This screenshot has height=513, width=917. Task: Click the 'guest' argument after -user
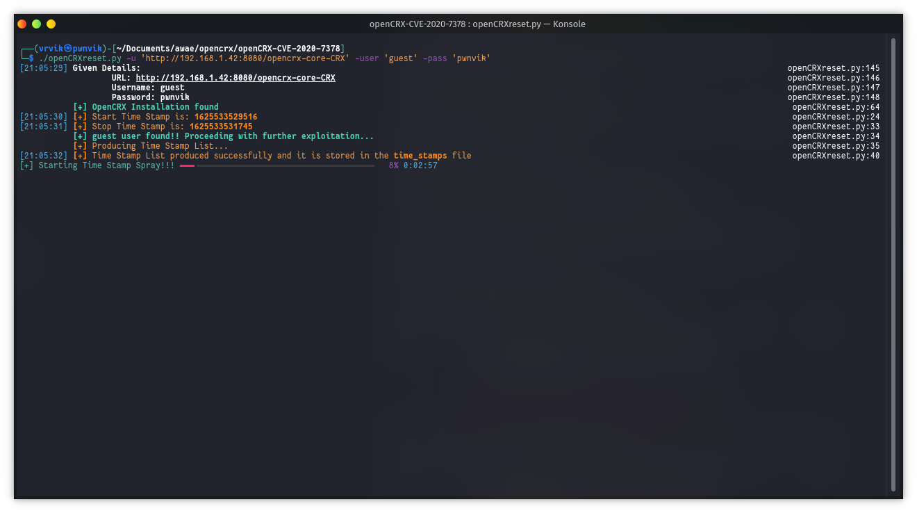pos(401,58)
